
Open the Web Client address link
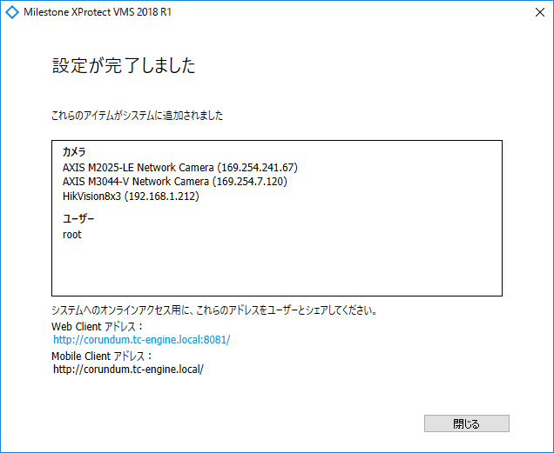point(142,340)
